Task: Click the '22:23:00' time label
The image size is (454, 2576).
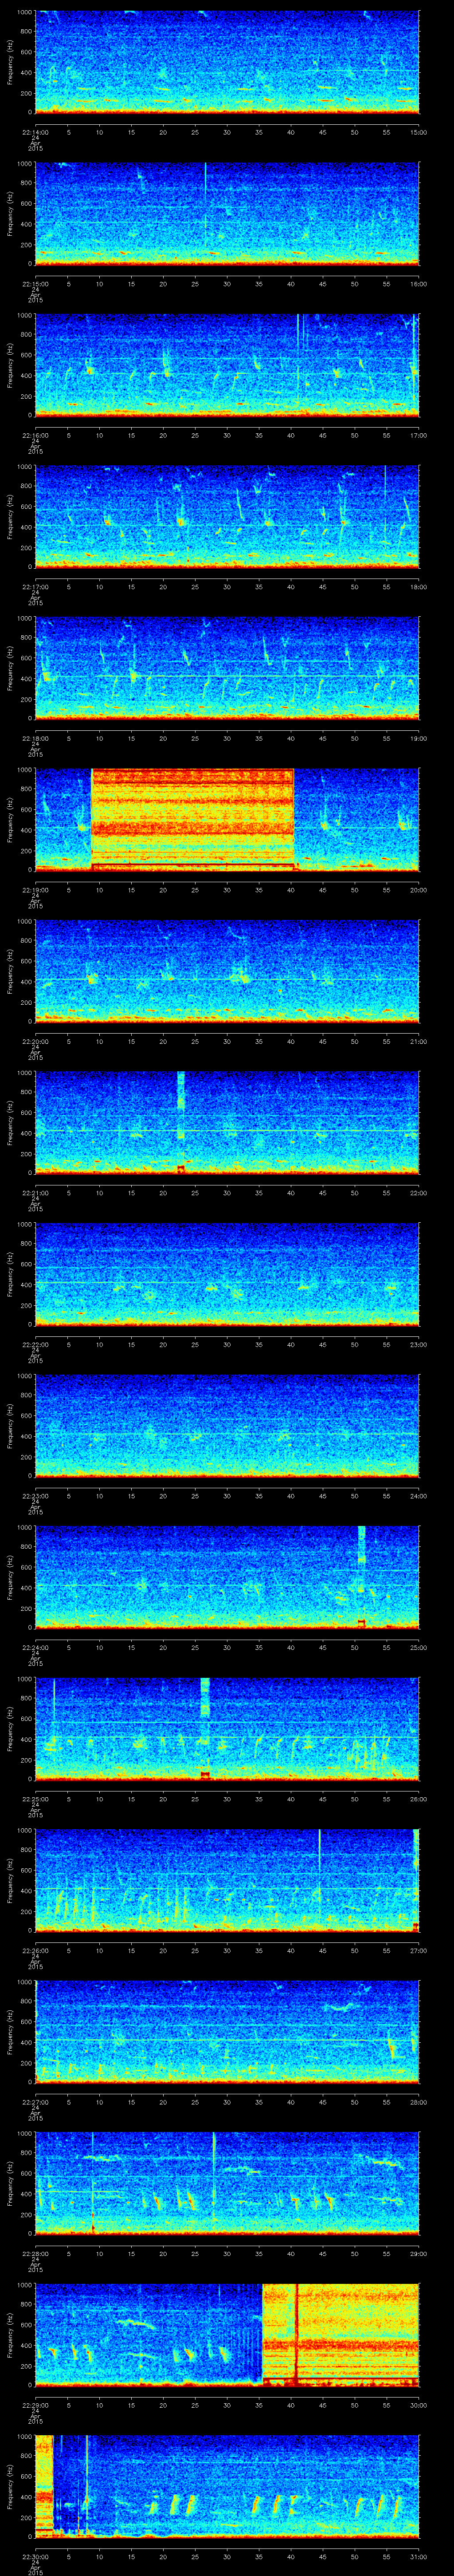Action: coord(35,1495)
